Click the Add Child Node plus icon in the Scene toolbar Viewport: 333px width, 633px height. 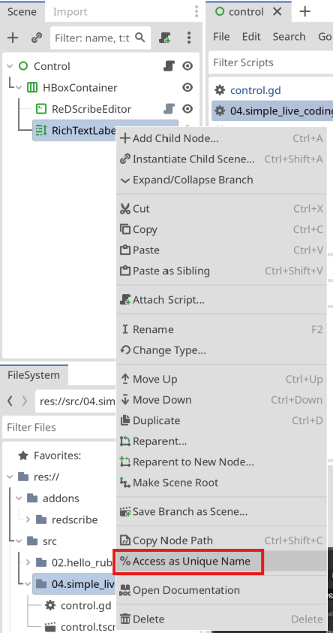[13, 38]
